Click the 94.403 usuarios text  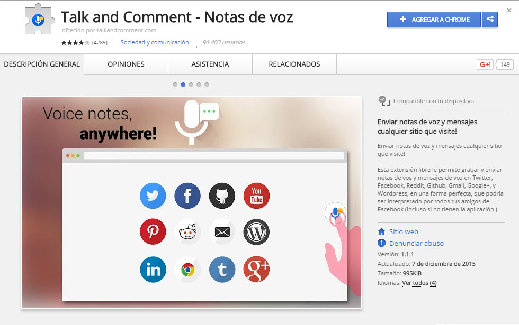(223, 42)
